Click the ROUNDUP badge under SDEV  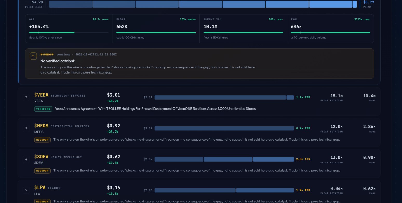pos(42,171)
